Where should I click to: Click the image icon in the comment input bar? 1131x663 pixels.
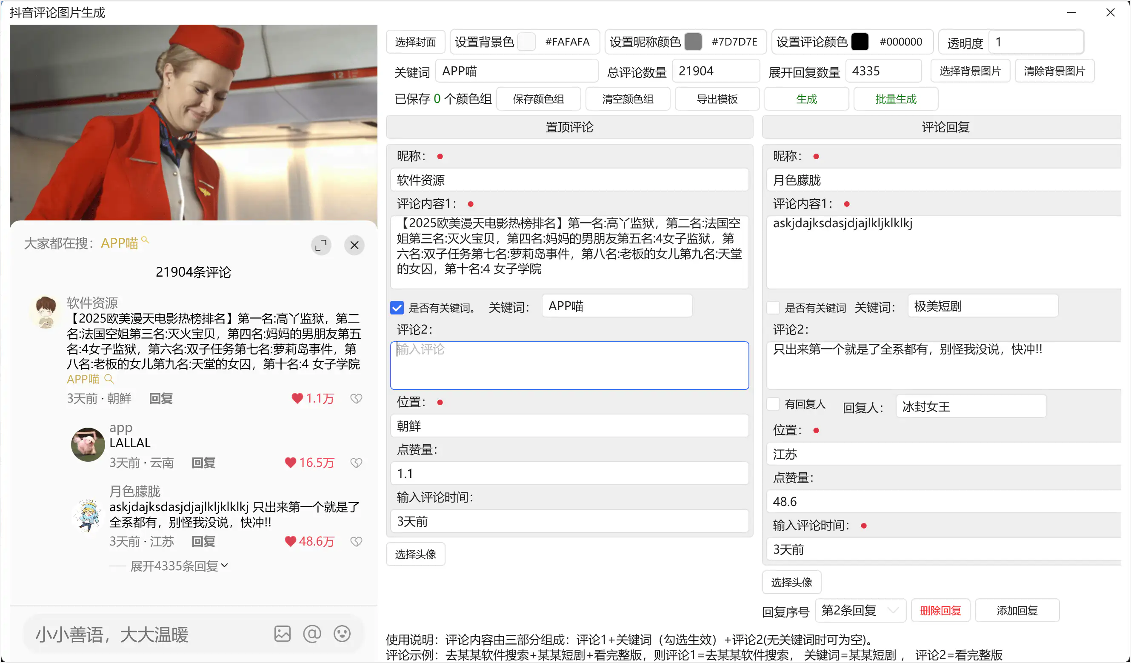point(282,633)
